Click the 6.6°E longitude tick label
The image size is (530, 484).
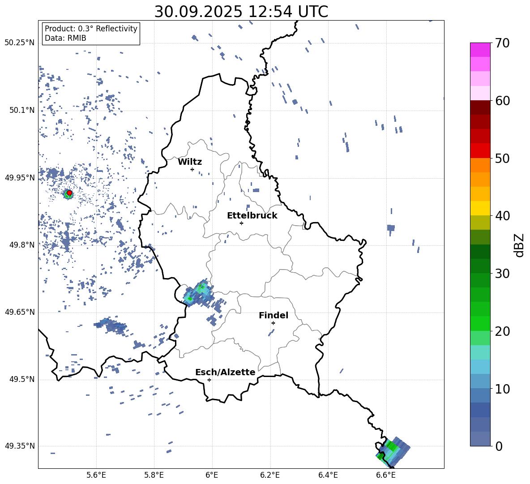(x=386, y=475)
